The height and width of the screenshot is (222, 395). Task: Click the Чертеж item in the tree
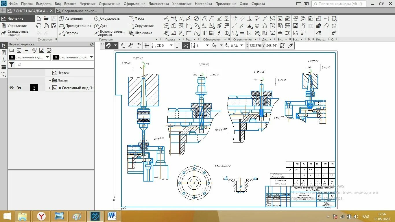pyautogui.click(x=61, y=73)
